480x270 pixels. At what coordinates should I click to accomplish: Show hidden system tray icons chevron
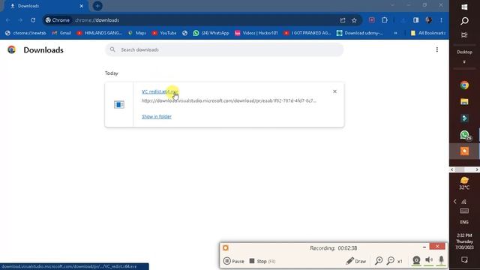[x=455, y=202]
